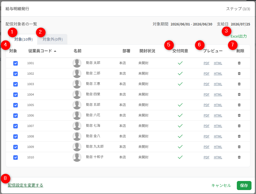Preview PDF for 勤怠 九太郎
256x194 pixels.
tap(206, 147)
